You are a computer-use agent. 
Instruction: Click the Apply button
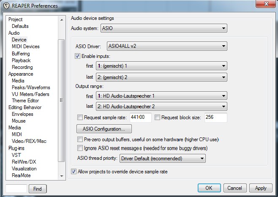point(261,188)
